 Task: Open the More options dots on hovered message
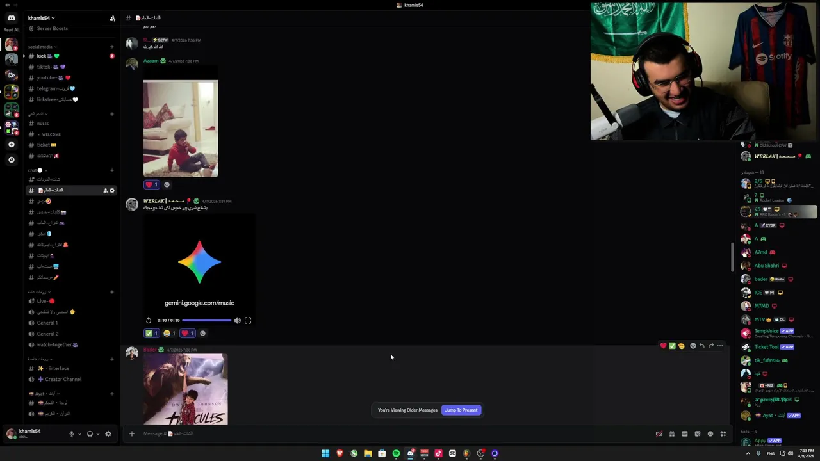720,346
